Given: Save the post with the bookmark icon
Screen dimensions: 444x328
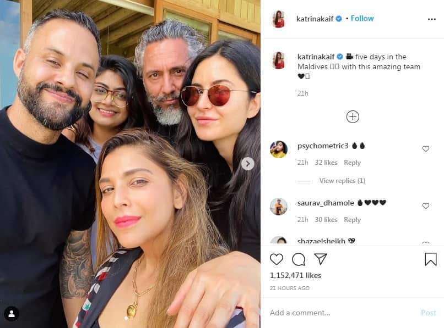Looking at the screenshot, I should point(430,259).
